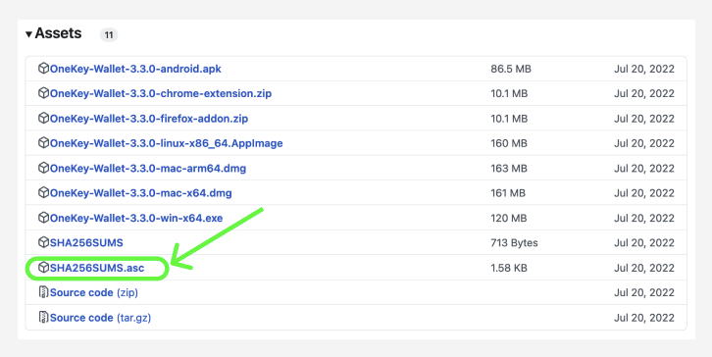
Task: Download the linux-x86_64.AppImage file
Action: pyautogui.click(x=166, y=143)
